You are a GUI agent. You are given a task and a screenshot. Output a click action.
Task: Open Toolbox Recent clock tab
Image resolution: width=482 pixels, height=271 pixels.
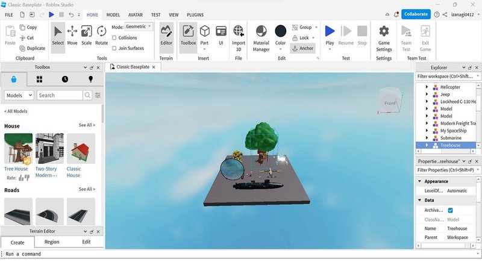65,79
